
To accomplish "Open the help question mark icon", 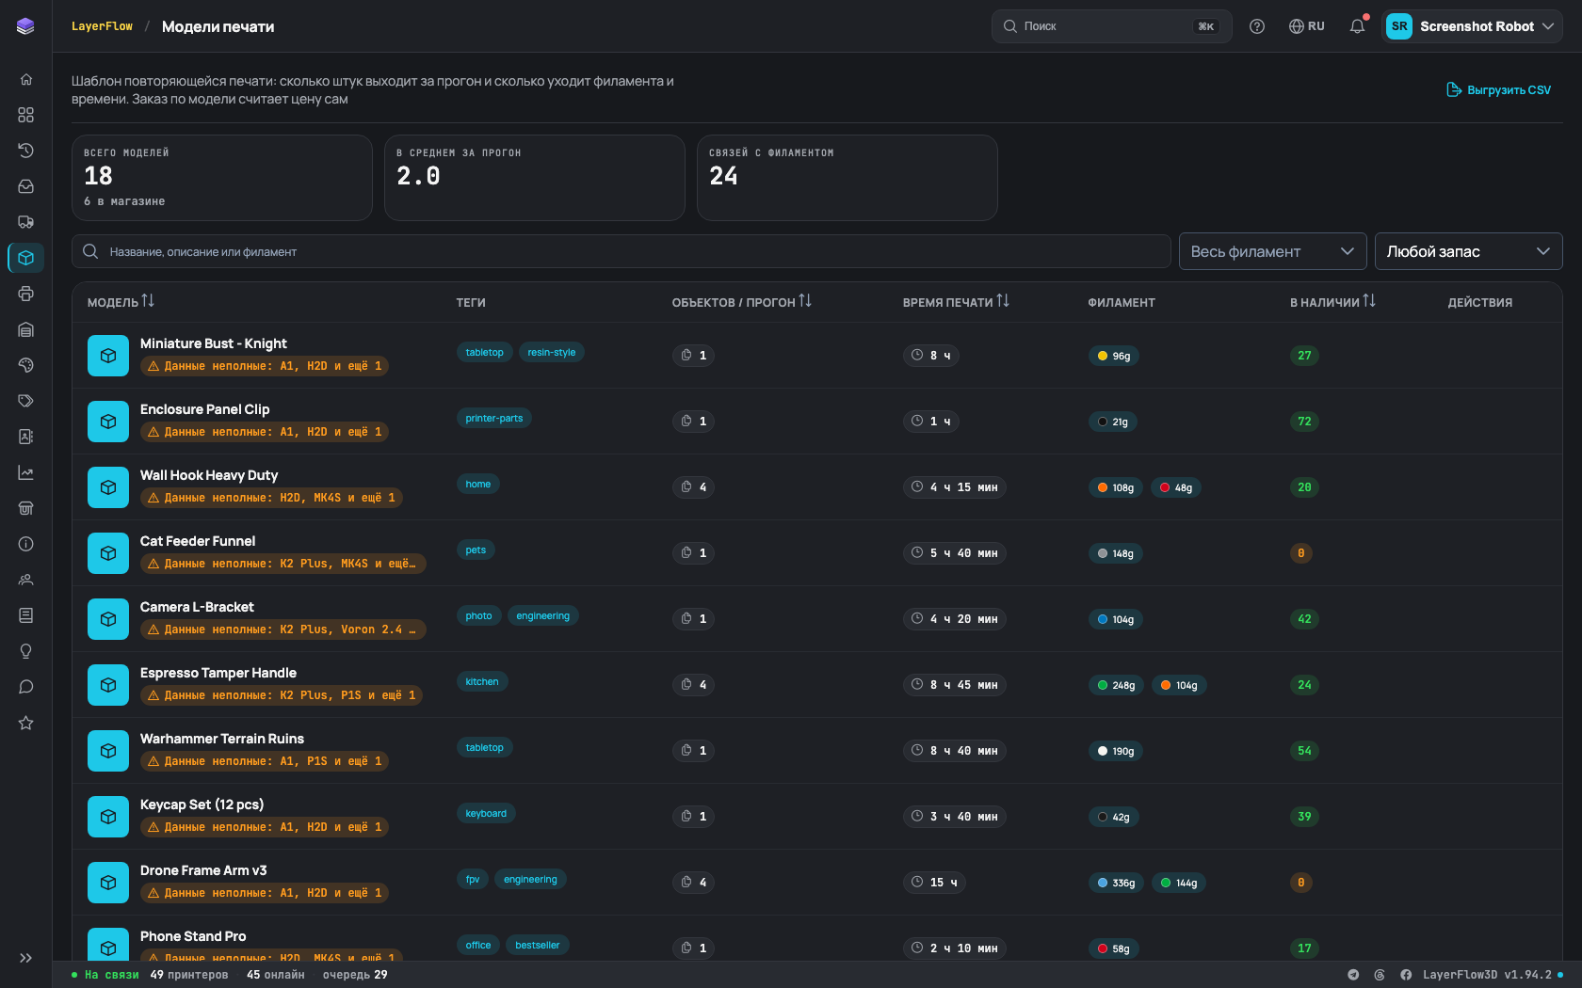I will pos(1257,26).
